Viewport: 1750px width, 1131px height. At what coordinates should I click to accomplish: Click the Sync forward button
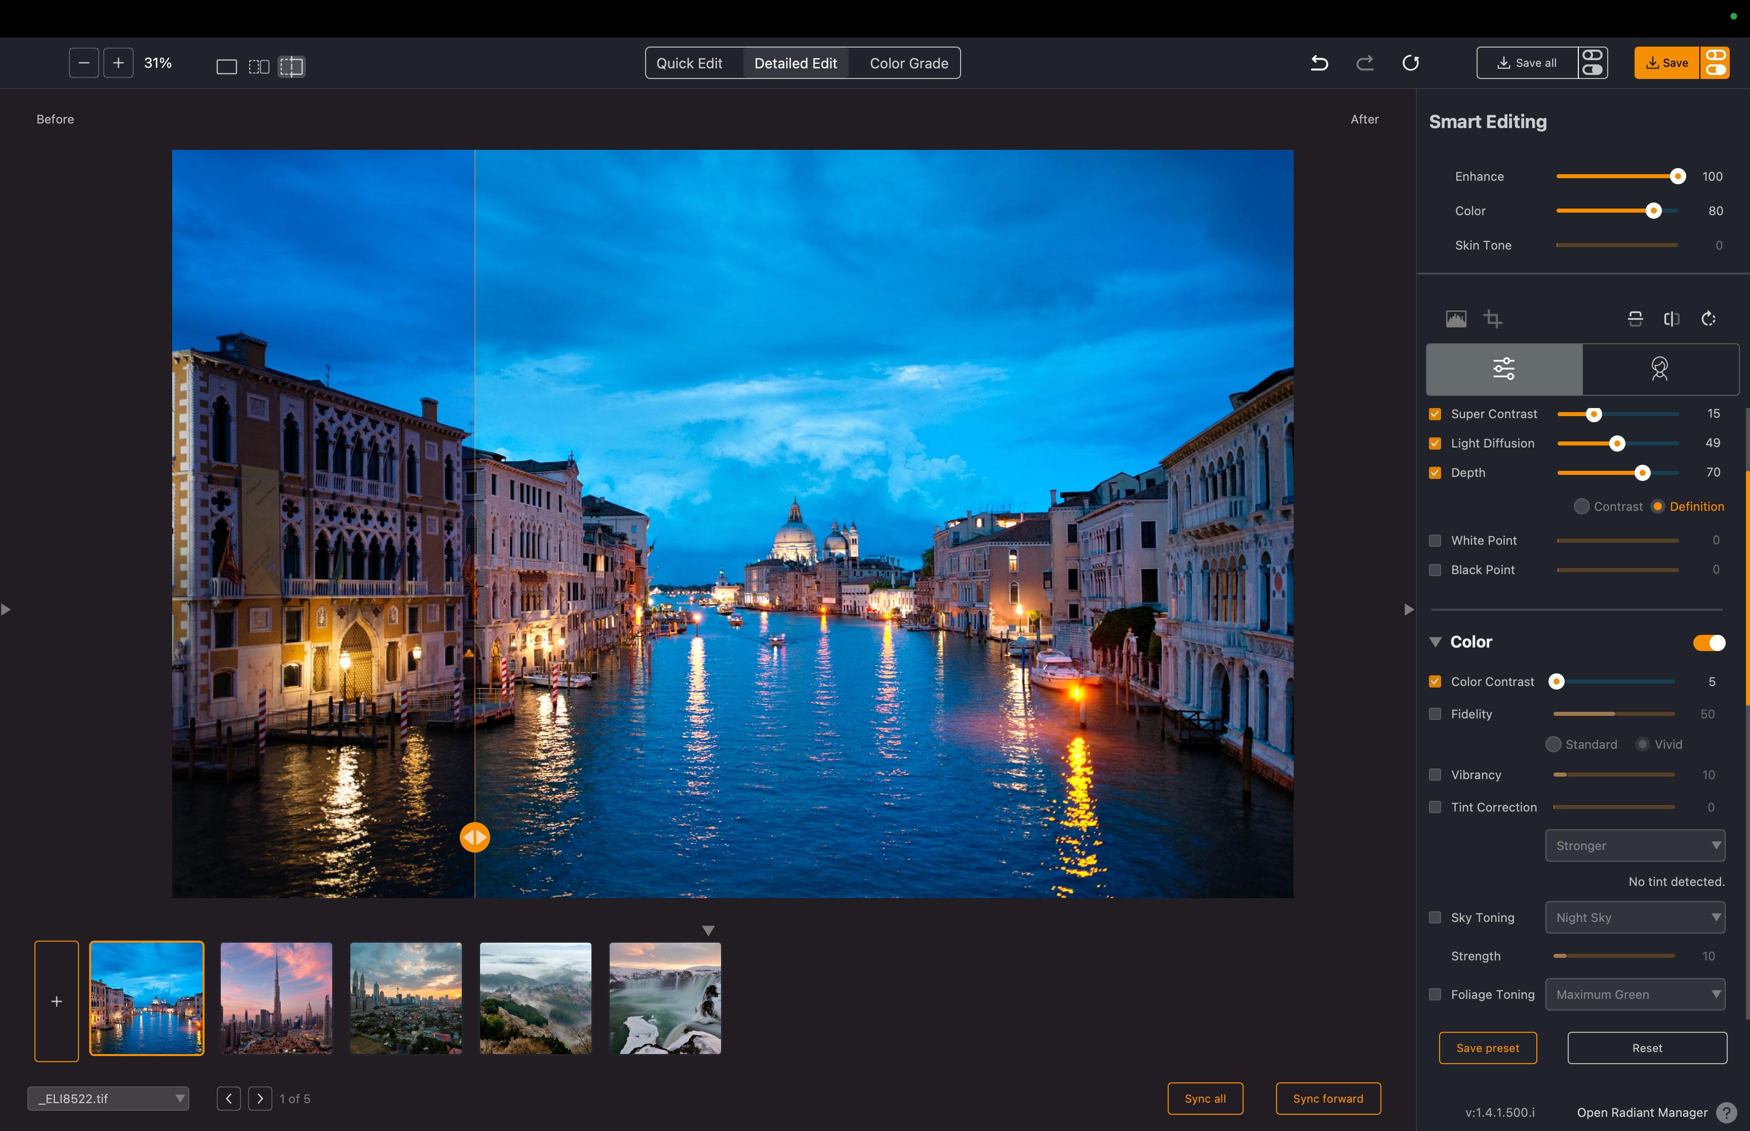point(1328,1099)
